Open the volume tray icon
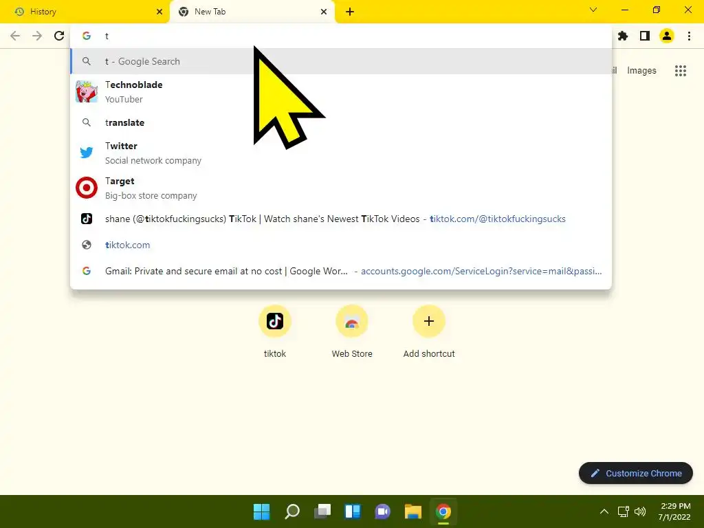The height and width of the screenshot is (528, 704). pos(640,511)
